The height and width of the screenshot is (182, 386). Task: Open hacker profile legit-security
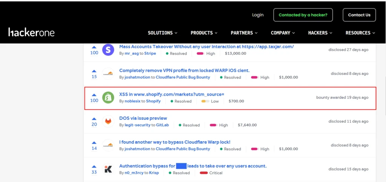pyautogui.click(x=137, y=125)
